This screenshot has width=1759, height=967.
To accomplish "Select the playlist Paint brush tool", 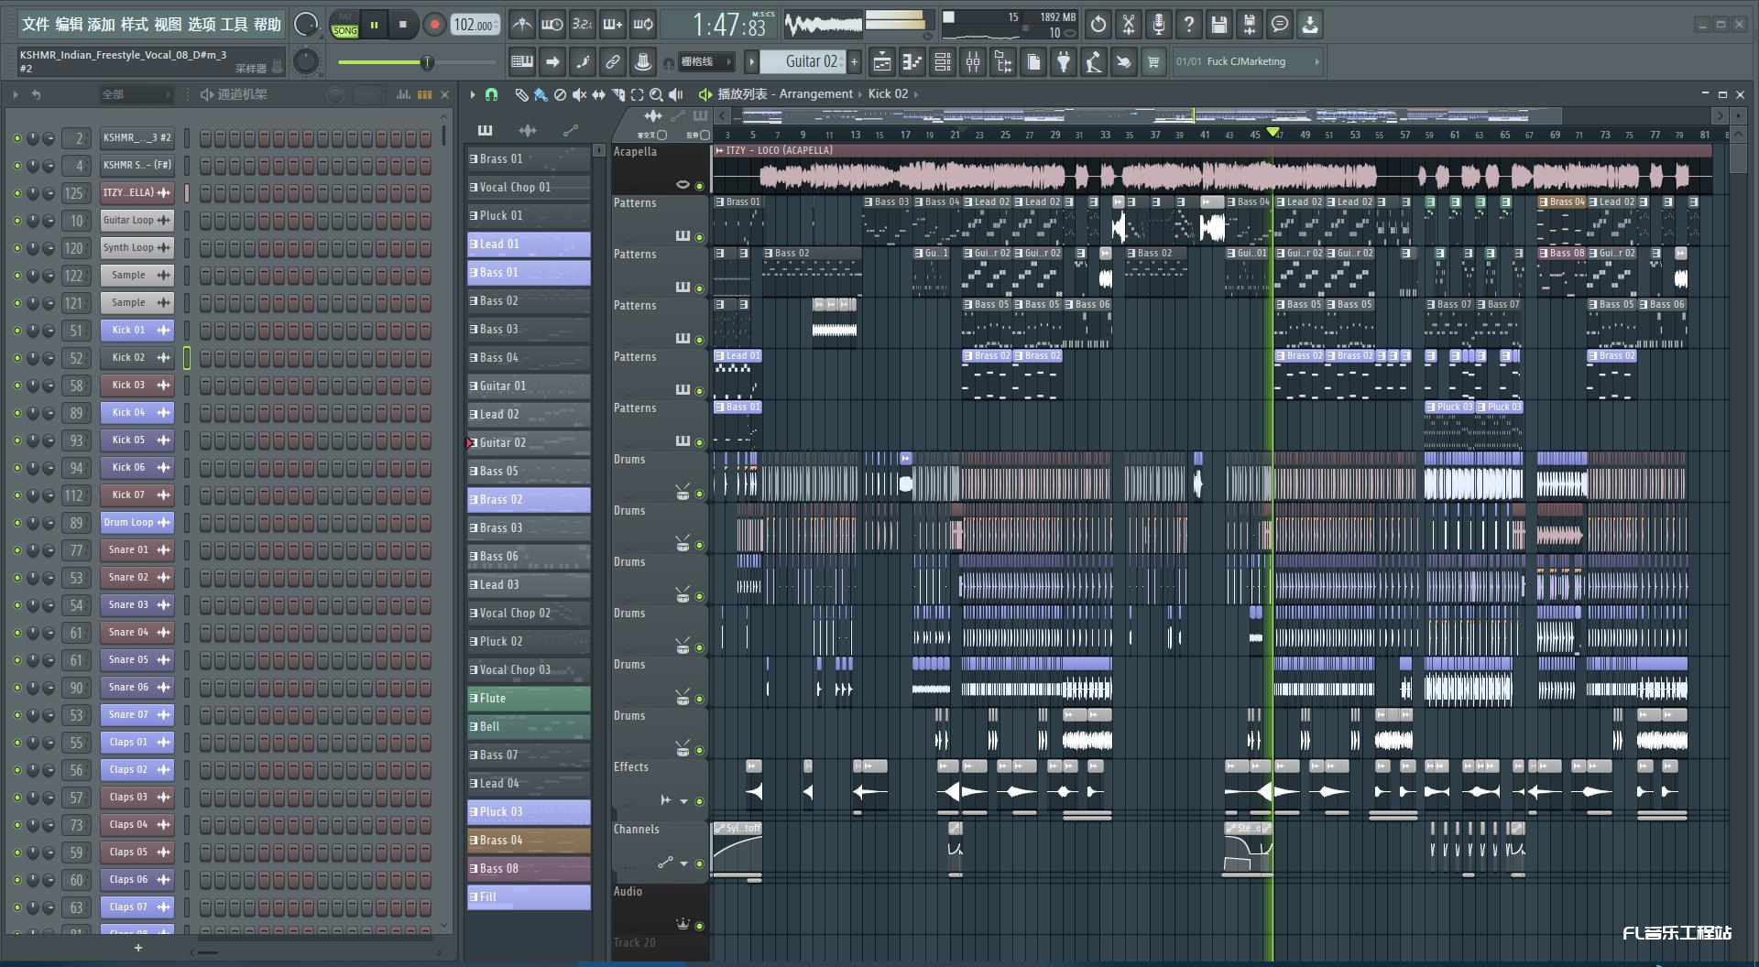I will pyautogui.click(x=541, y=94).
